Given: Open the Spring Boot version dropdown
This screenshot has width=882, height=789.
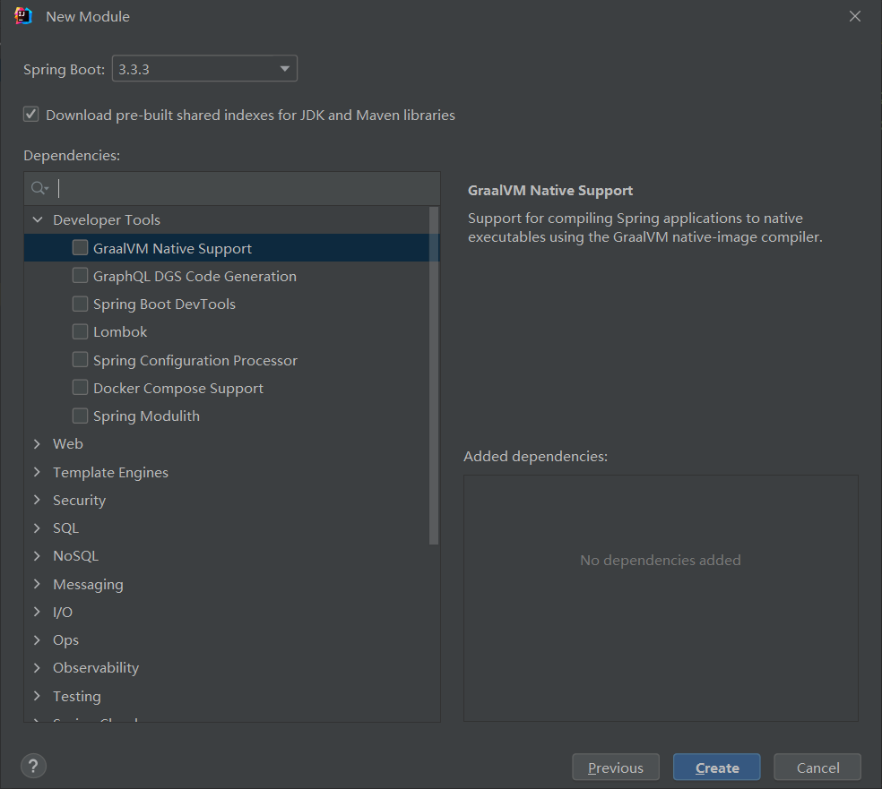Looking at the screenshot, I should [204, 69].
